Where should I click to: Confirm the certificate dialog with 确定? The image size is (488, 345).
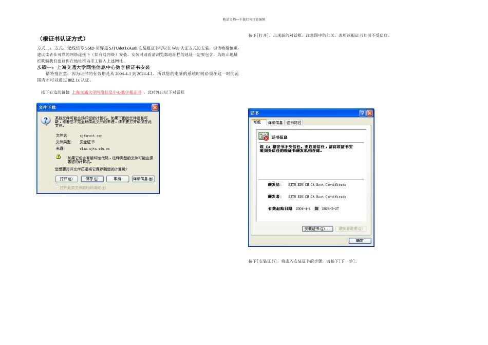(x=360, y=241)
